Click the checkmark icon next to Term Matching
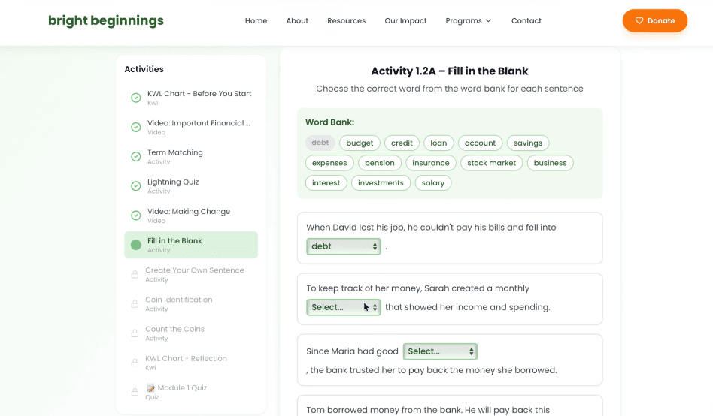Image resolution: width=713 pixels, height=416 pixels. (x=136, y=156)
